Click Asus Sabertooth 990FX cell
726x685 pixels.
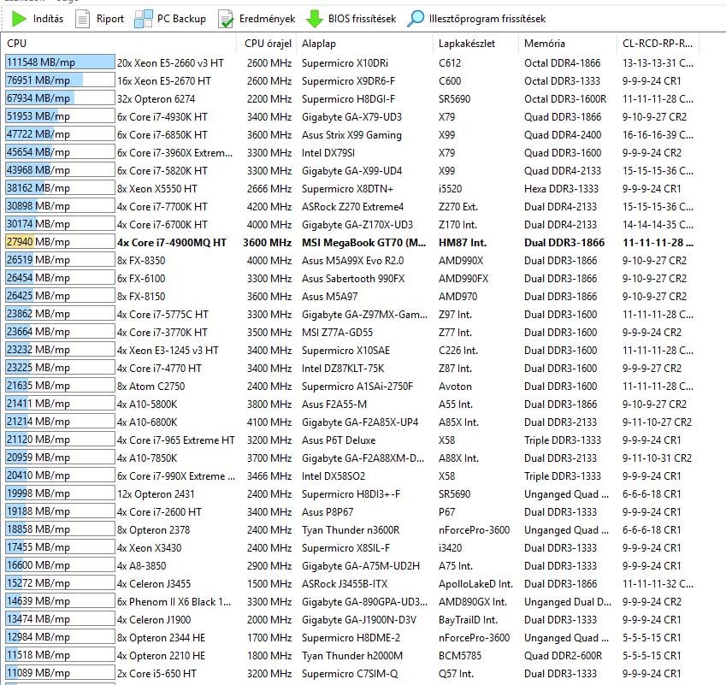pos(353,278)
